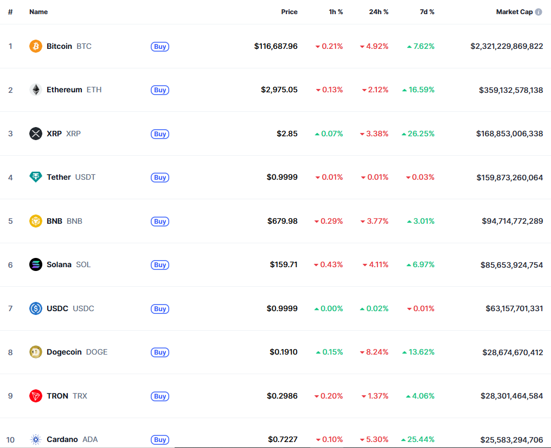Click the XRP logo icon

(36, 134)
